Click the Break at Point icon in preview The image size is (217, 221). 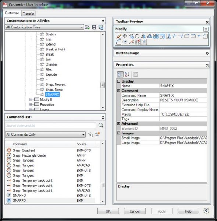[x=187, y=36]
